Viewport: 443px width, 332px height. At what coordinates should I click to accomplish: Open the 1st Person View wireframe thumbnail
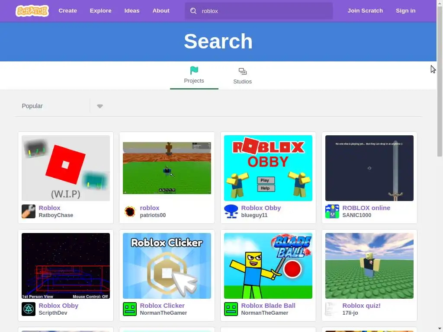coord(66,266)
